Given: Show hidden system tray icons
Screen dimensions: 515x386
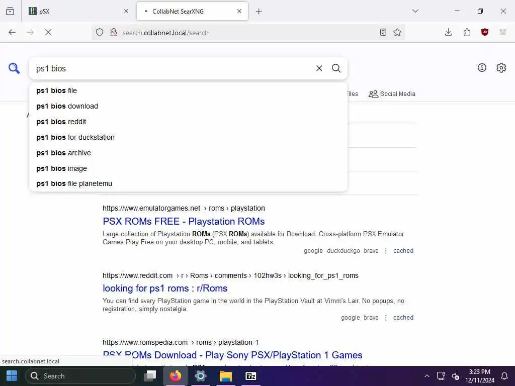Looking at the screenshot, I should click(x=426, y=376).
